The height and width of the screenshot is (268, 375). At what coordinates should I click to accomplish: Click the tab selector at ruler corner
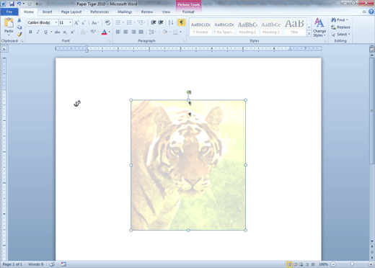[x=4, y=49]
